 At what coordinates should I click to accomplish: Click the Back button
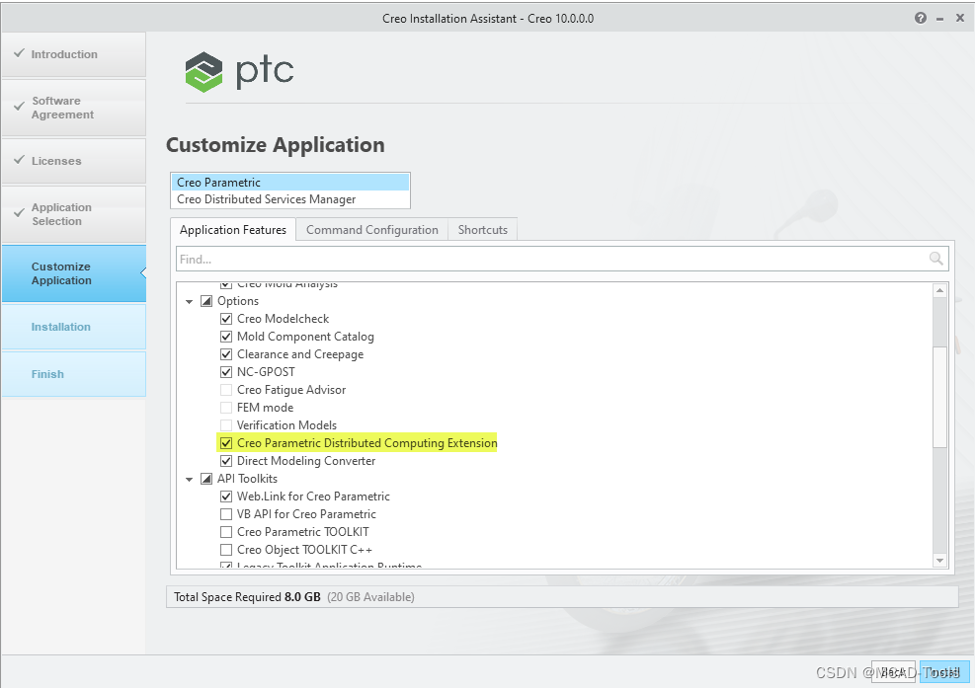pos(894,672)
